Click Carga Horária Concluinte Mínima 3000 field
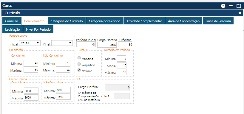The height and width of the screenshot is (114, 244). click(31, 91)
